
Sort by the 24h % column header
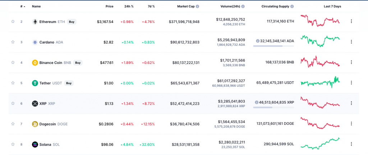tap(129, 6)
